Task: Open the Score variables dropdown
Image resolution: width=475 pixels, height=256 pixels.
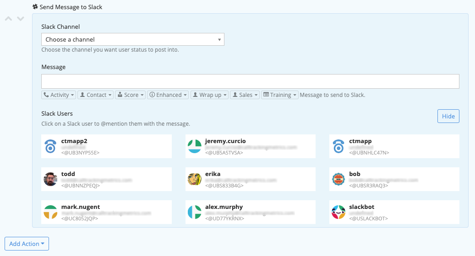Action: 131,95
